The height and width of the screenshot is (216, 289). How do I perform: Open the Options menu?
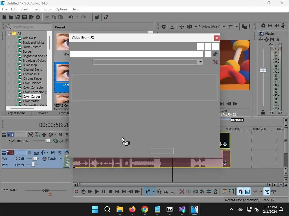click(61, 9)
